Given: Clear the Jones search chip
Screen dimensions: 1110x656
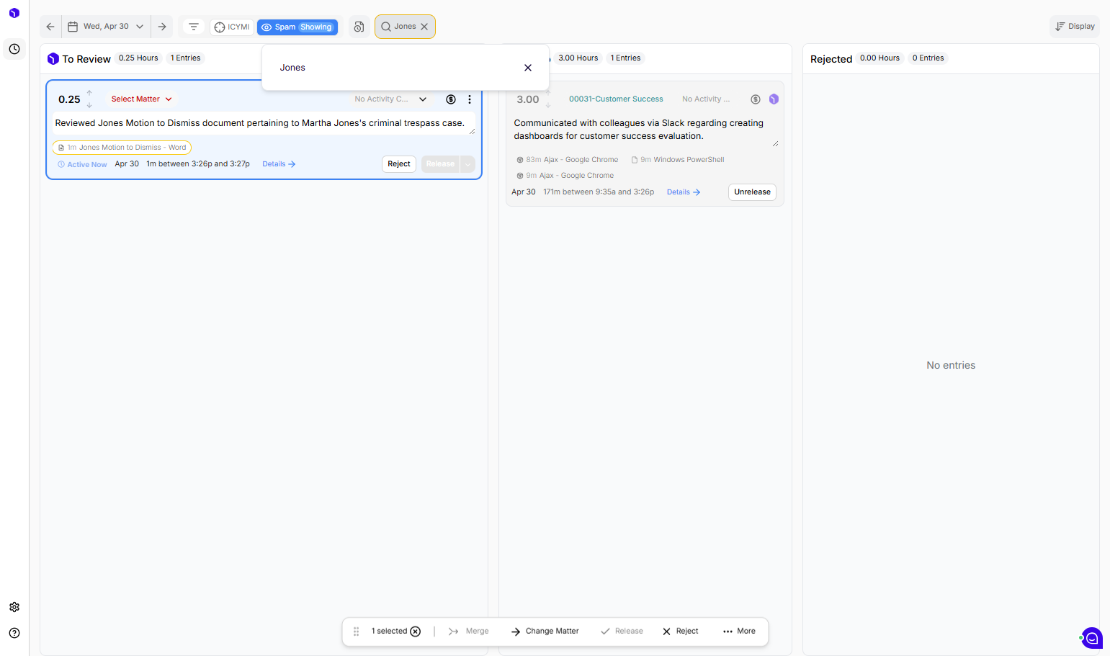Looking at the screenshot, I should click(x=424, y=27).
